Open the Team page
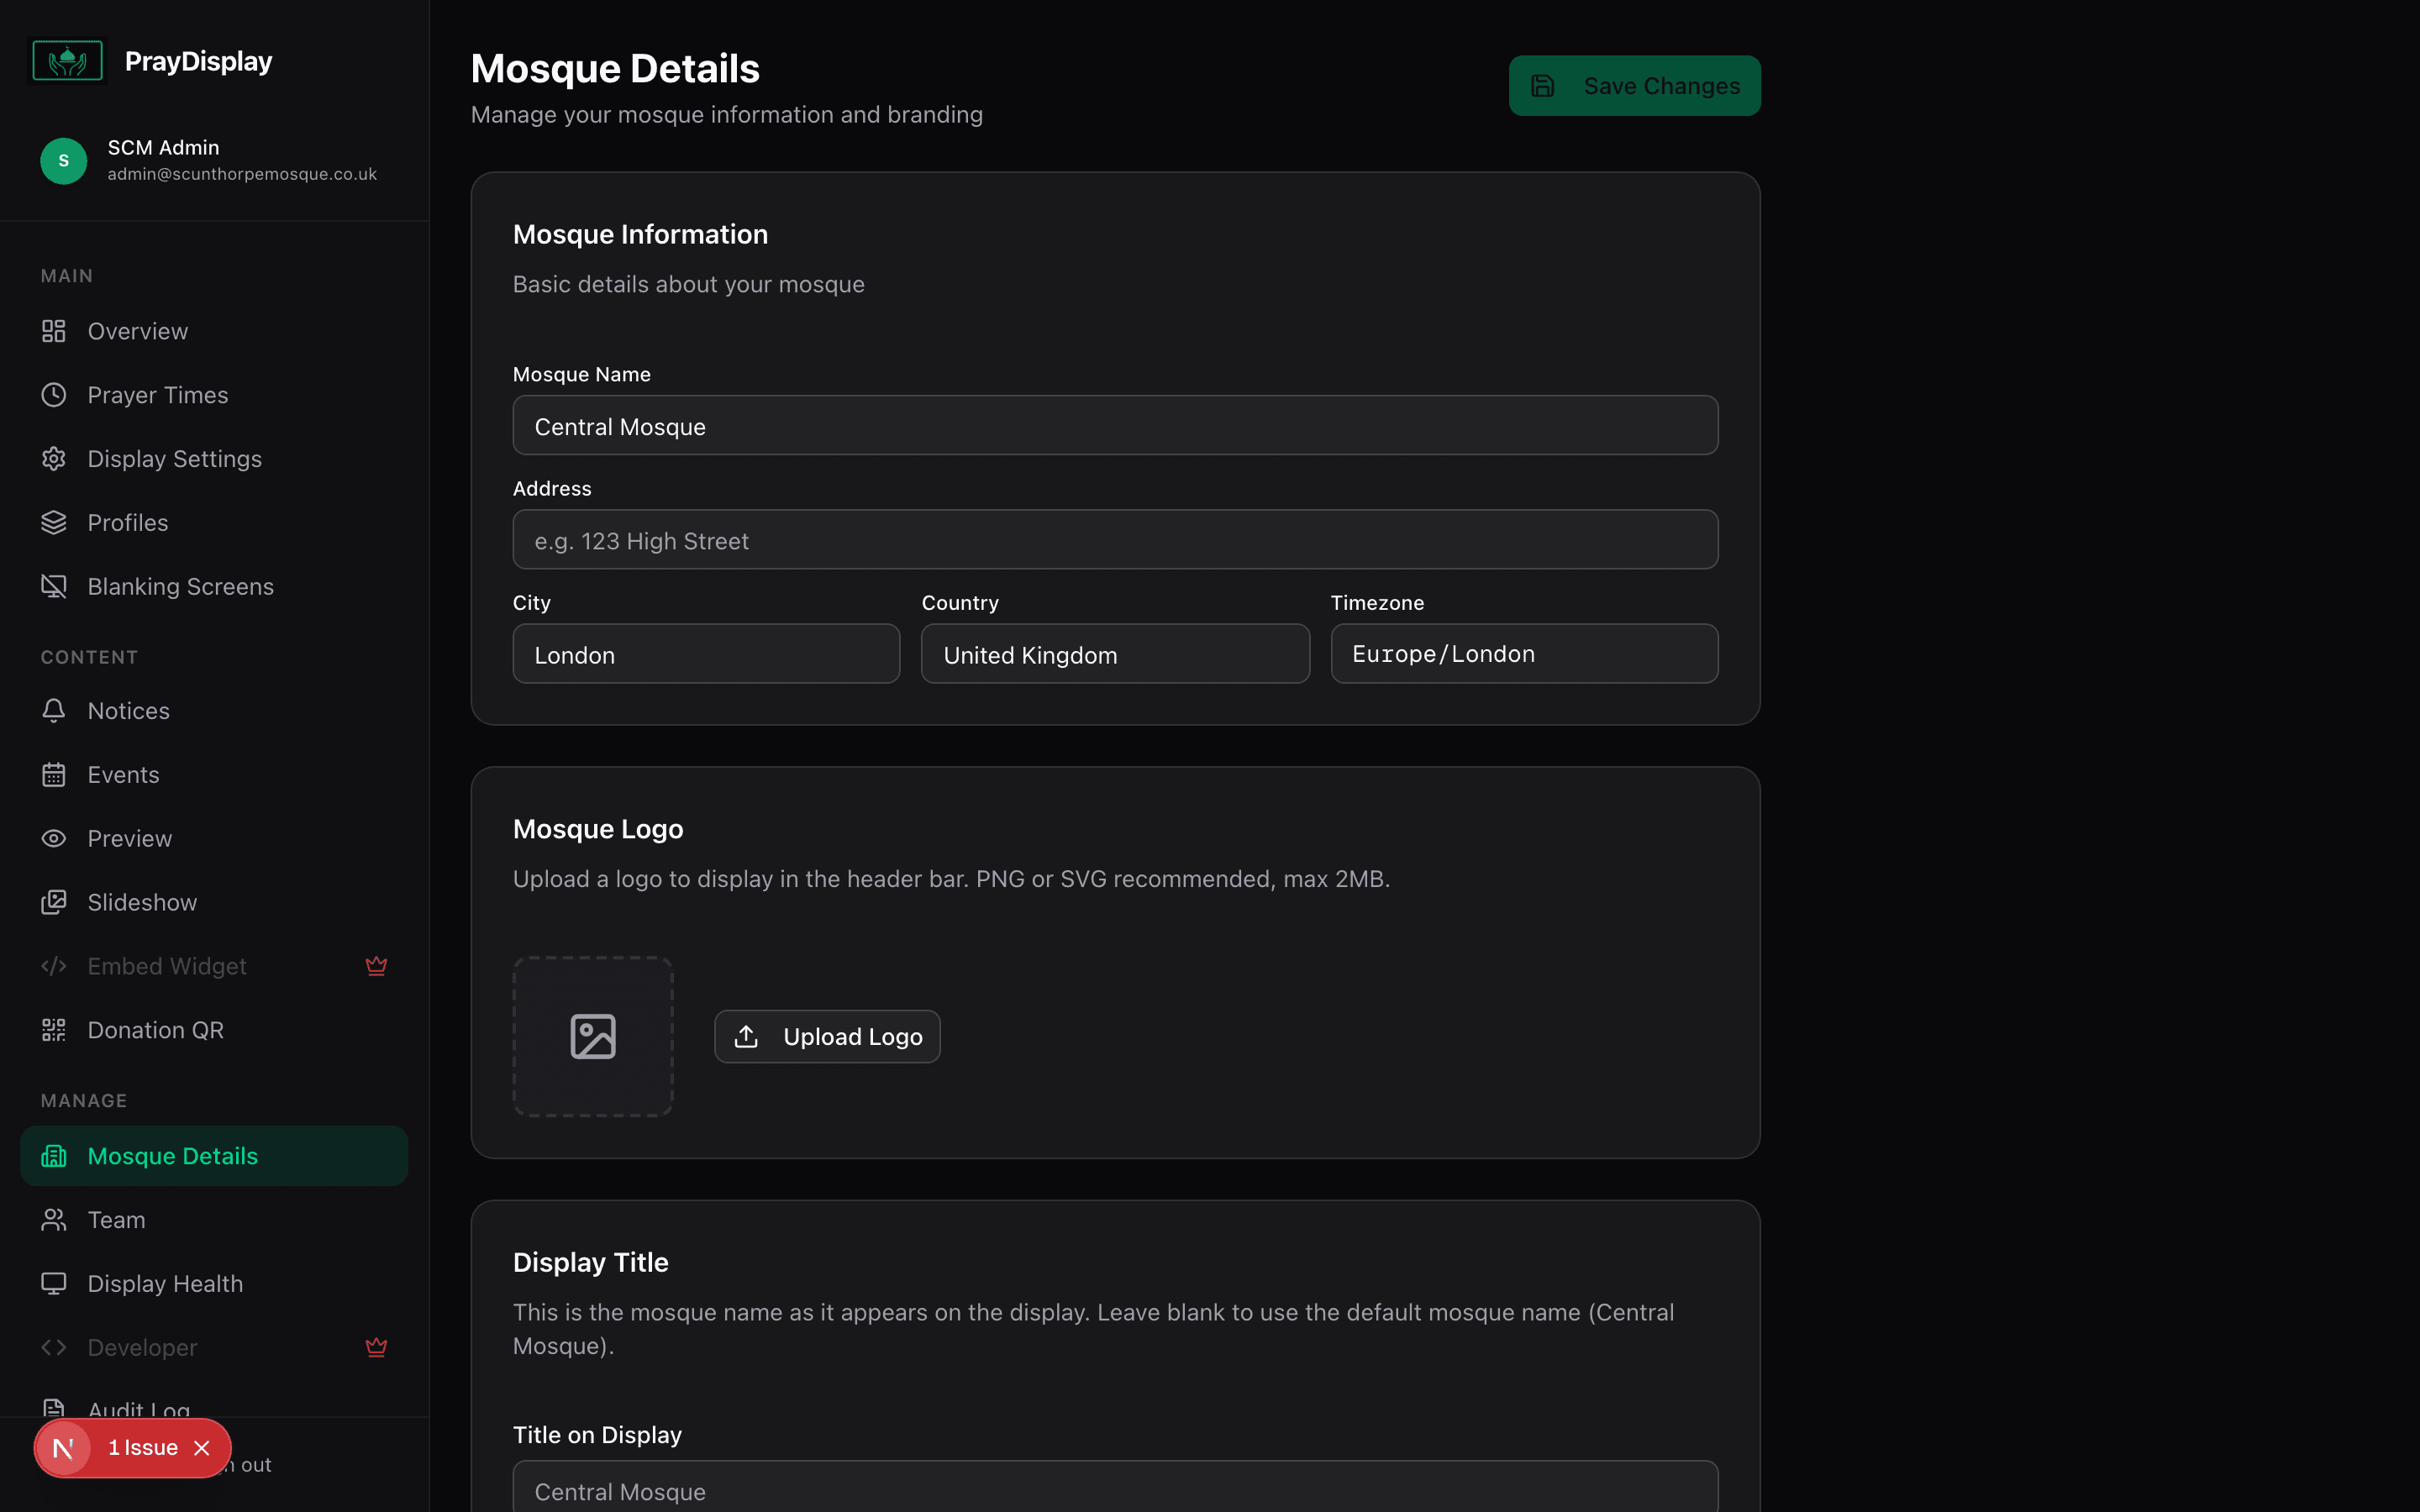 tap(116, 1219)
